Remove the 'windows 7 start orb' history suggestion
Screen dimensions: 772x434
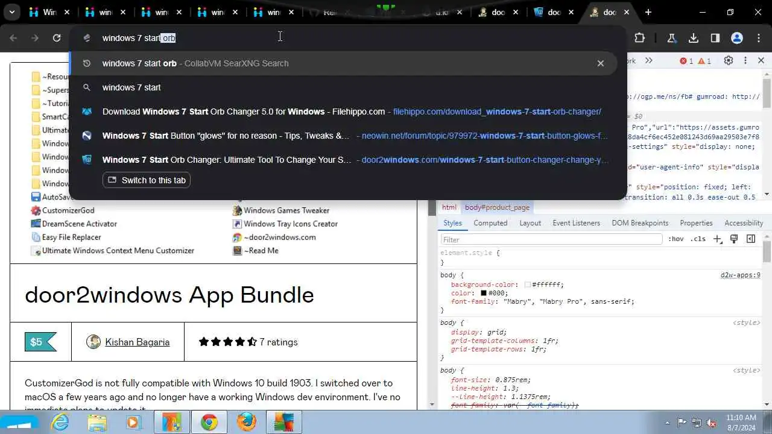pyautogui.click(x=601, y=63)
